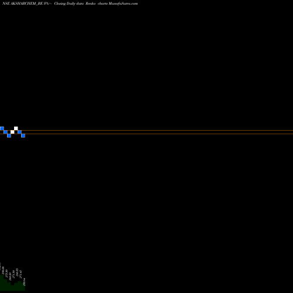This screenshot has height=293, width=293.
Task: Select the first blue Renko brick of the series
Action: [x=2, y=128]
